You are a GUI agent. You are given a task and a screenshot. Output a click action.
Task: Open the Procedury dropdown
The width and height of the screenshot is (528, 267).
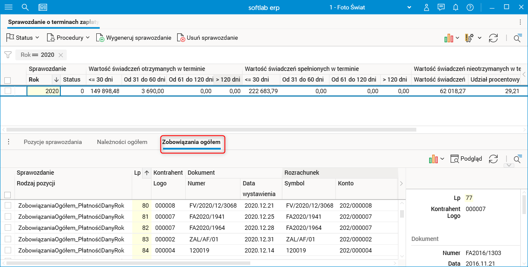click(x=68, y=38)
